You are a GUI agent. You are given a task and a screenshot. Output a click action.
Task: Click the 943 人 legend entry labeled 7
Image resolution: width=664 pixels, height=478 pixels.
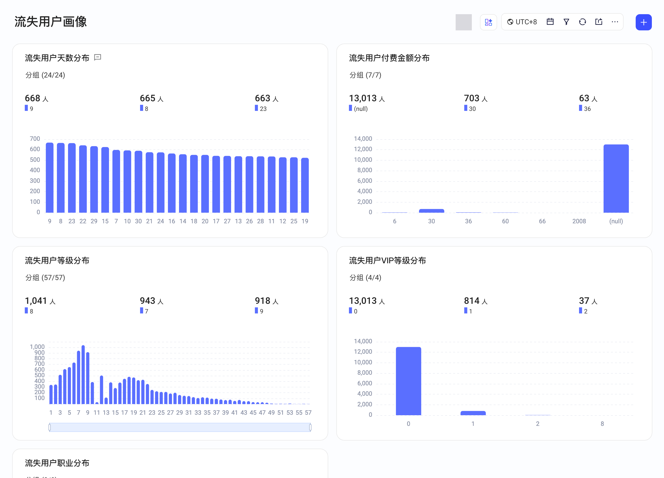tap(151, 305)
